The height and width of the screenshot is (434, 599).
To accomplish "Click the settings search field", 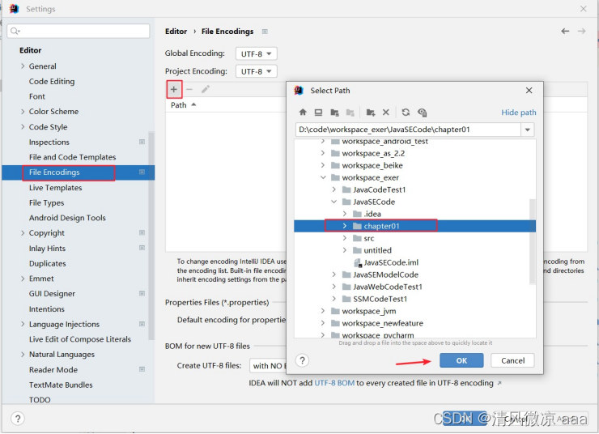I will pos(79,31).
